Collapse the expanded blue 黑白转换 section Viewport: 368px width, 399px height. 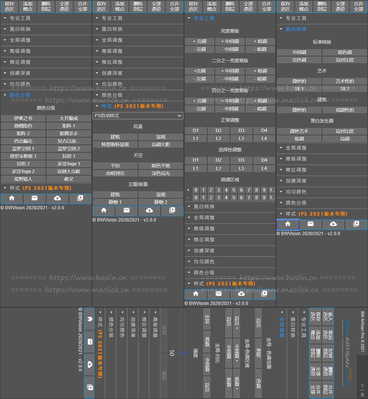pos(296,29)
